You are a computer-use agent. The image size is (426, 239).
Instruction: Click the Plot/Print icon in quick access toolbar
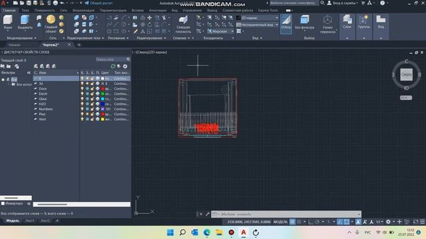(55, 3)
